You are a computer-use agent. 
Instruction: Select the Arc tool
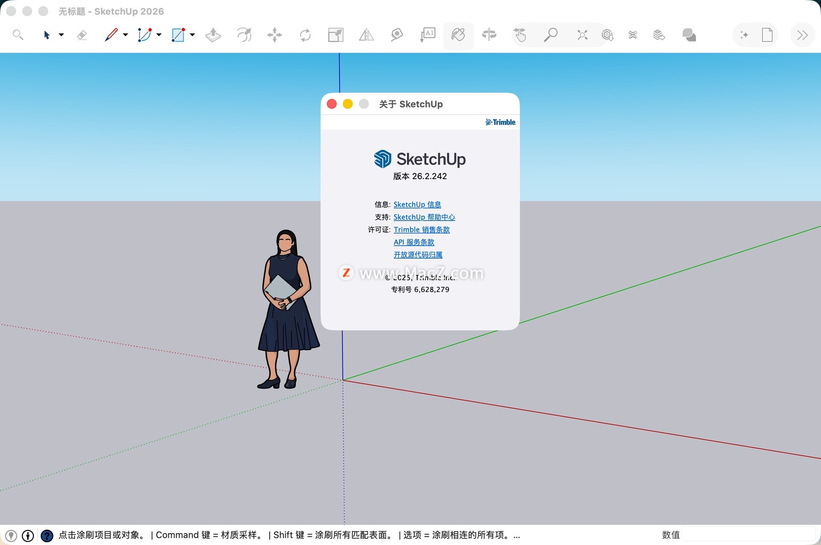coord(145,35)
